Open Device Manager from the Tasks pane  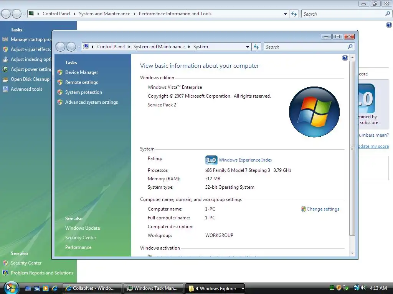coord(81,72)
